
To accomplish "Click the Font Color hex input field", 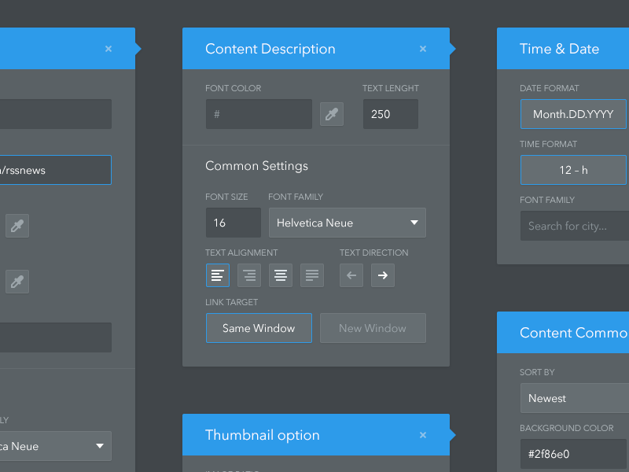I will 259,114.
